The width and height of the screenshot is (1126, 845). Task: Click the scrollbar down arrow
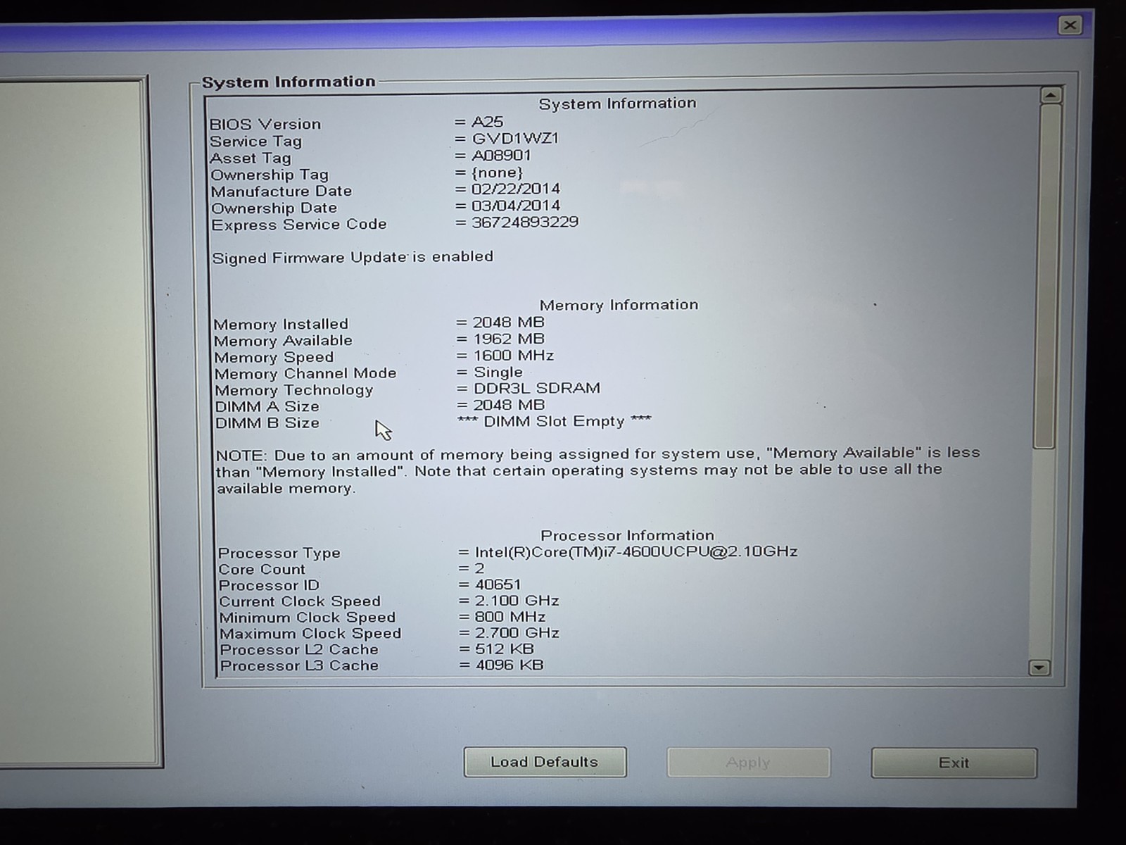coord(1039,668)
